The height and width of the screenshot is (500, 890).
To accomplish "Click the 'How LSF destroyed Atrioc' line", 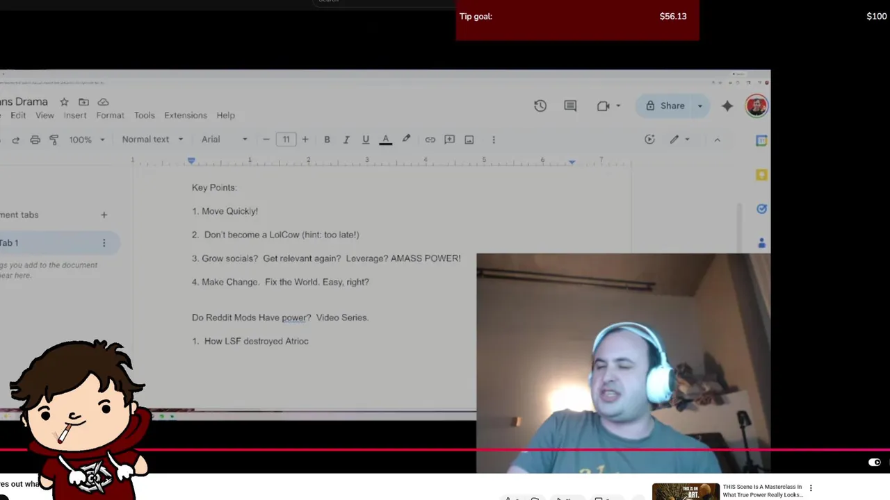I will click(250, 341).
